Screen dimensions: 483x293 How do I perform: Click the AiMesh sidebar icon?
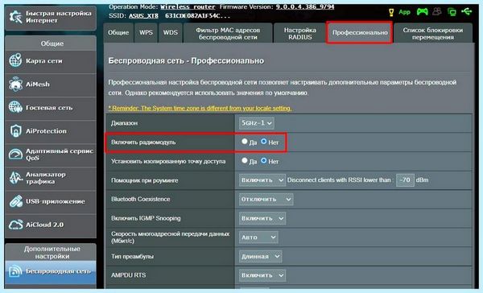coord(15,84)
